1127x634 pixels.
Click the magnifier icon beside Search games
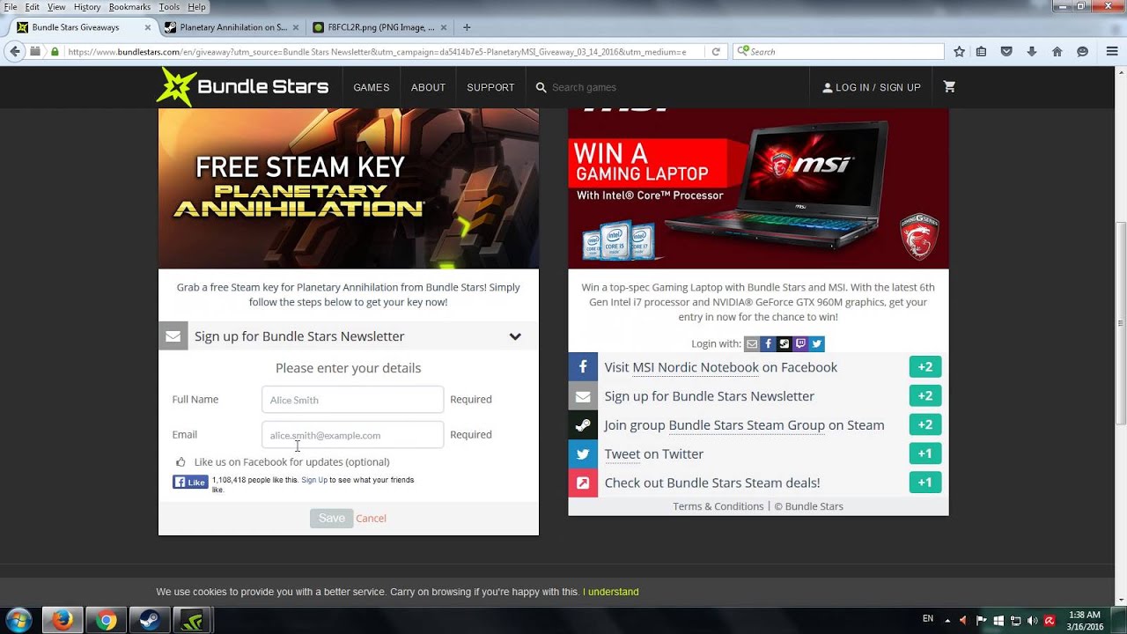coord(541,87)
